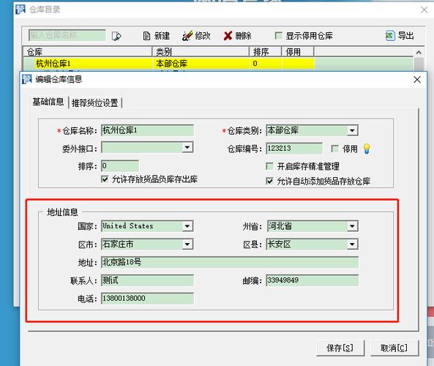Switch to the 推荐货位设置 tab

95,103
